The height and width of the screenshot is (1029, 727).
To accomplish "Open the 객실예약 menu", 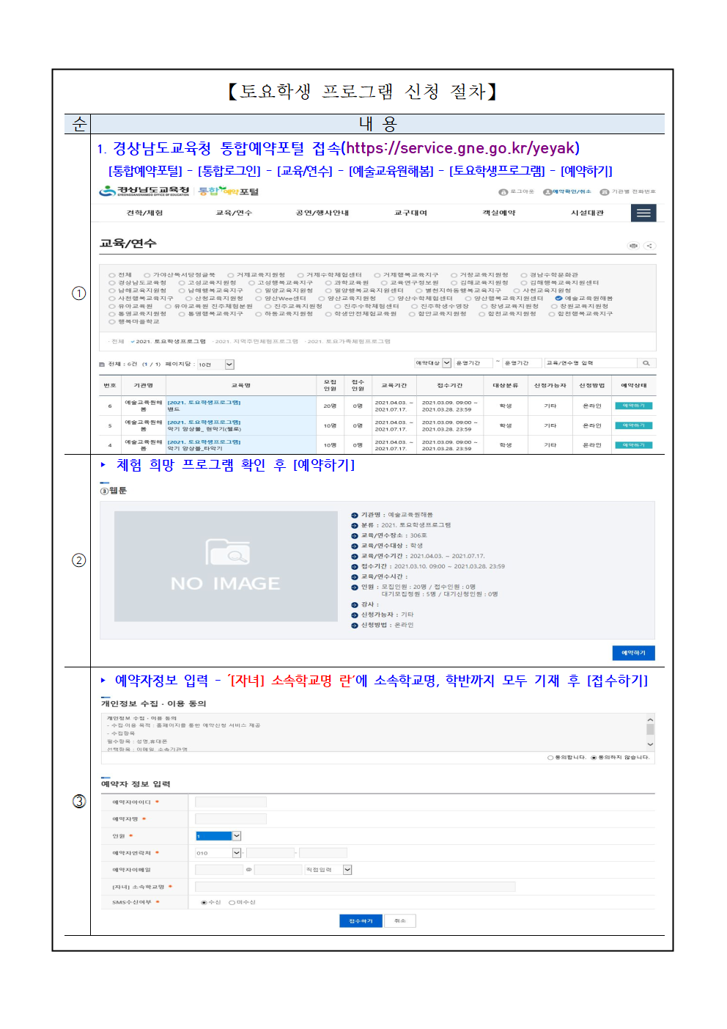I will click(x=499, y=213).
